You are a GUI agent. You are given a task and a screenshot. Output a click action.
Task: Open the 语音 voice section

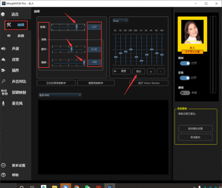(x=15, y=14)
